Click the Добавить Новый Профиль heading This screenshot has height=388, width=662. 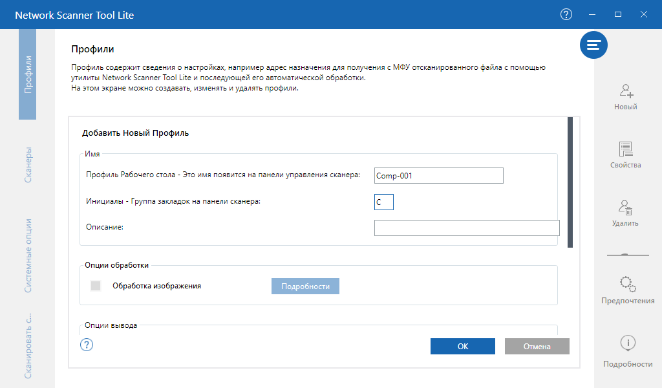135,133
